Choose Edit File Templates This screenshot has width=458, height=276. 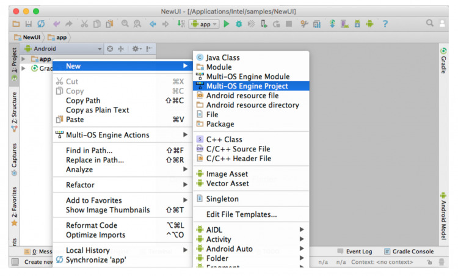pos(251,214)
